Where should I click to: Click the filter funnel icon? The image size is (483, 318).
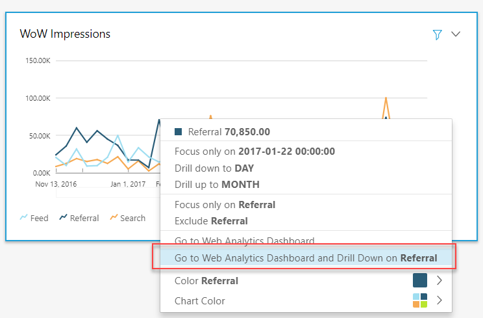click(437, 34)
